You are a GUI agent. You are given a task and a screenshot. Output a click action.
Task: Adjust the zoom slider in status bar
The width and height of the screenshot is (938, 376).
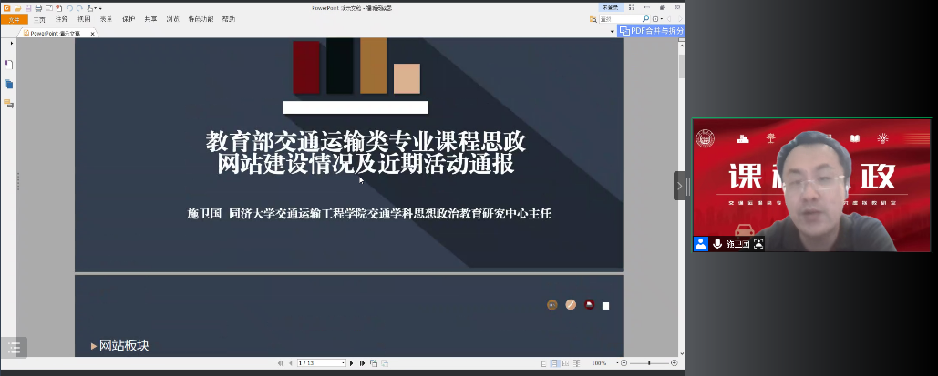[x=648, y=363]
